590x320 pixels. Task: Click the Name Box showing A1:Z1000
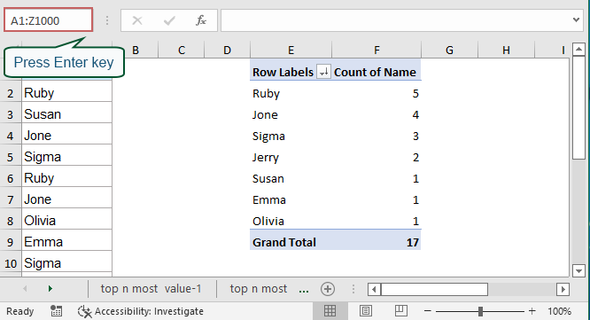tap(48, 20)
